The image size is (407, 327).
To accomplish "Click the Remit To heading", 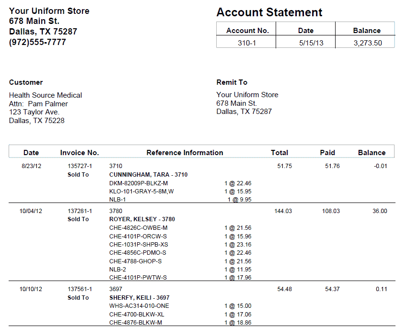I will tap(232, 82).
